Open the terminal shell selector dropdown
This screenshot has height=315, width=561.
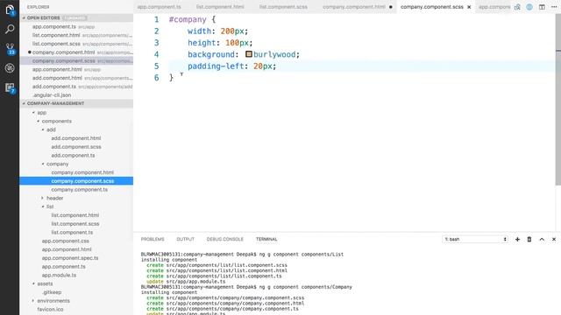click(475, 239)
